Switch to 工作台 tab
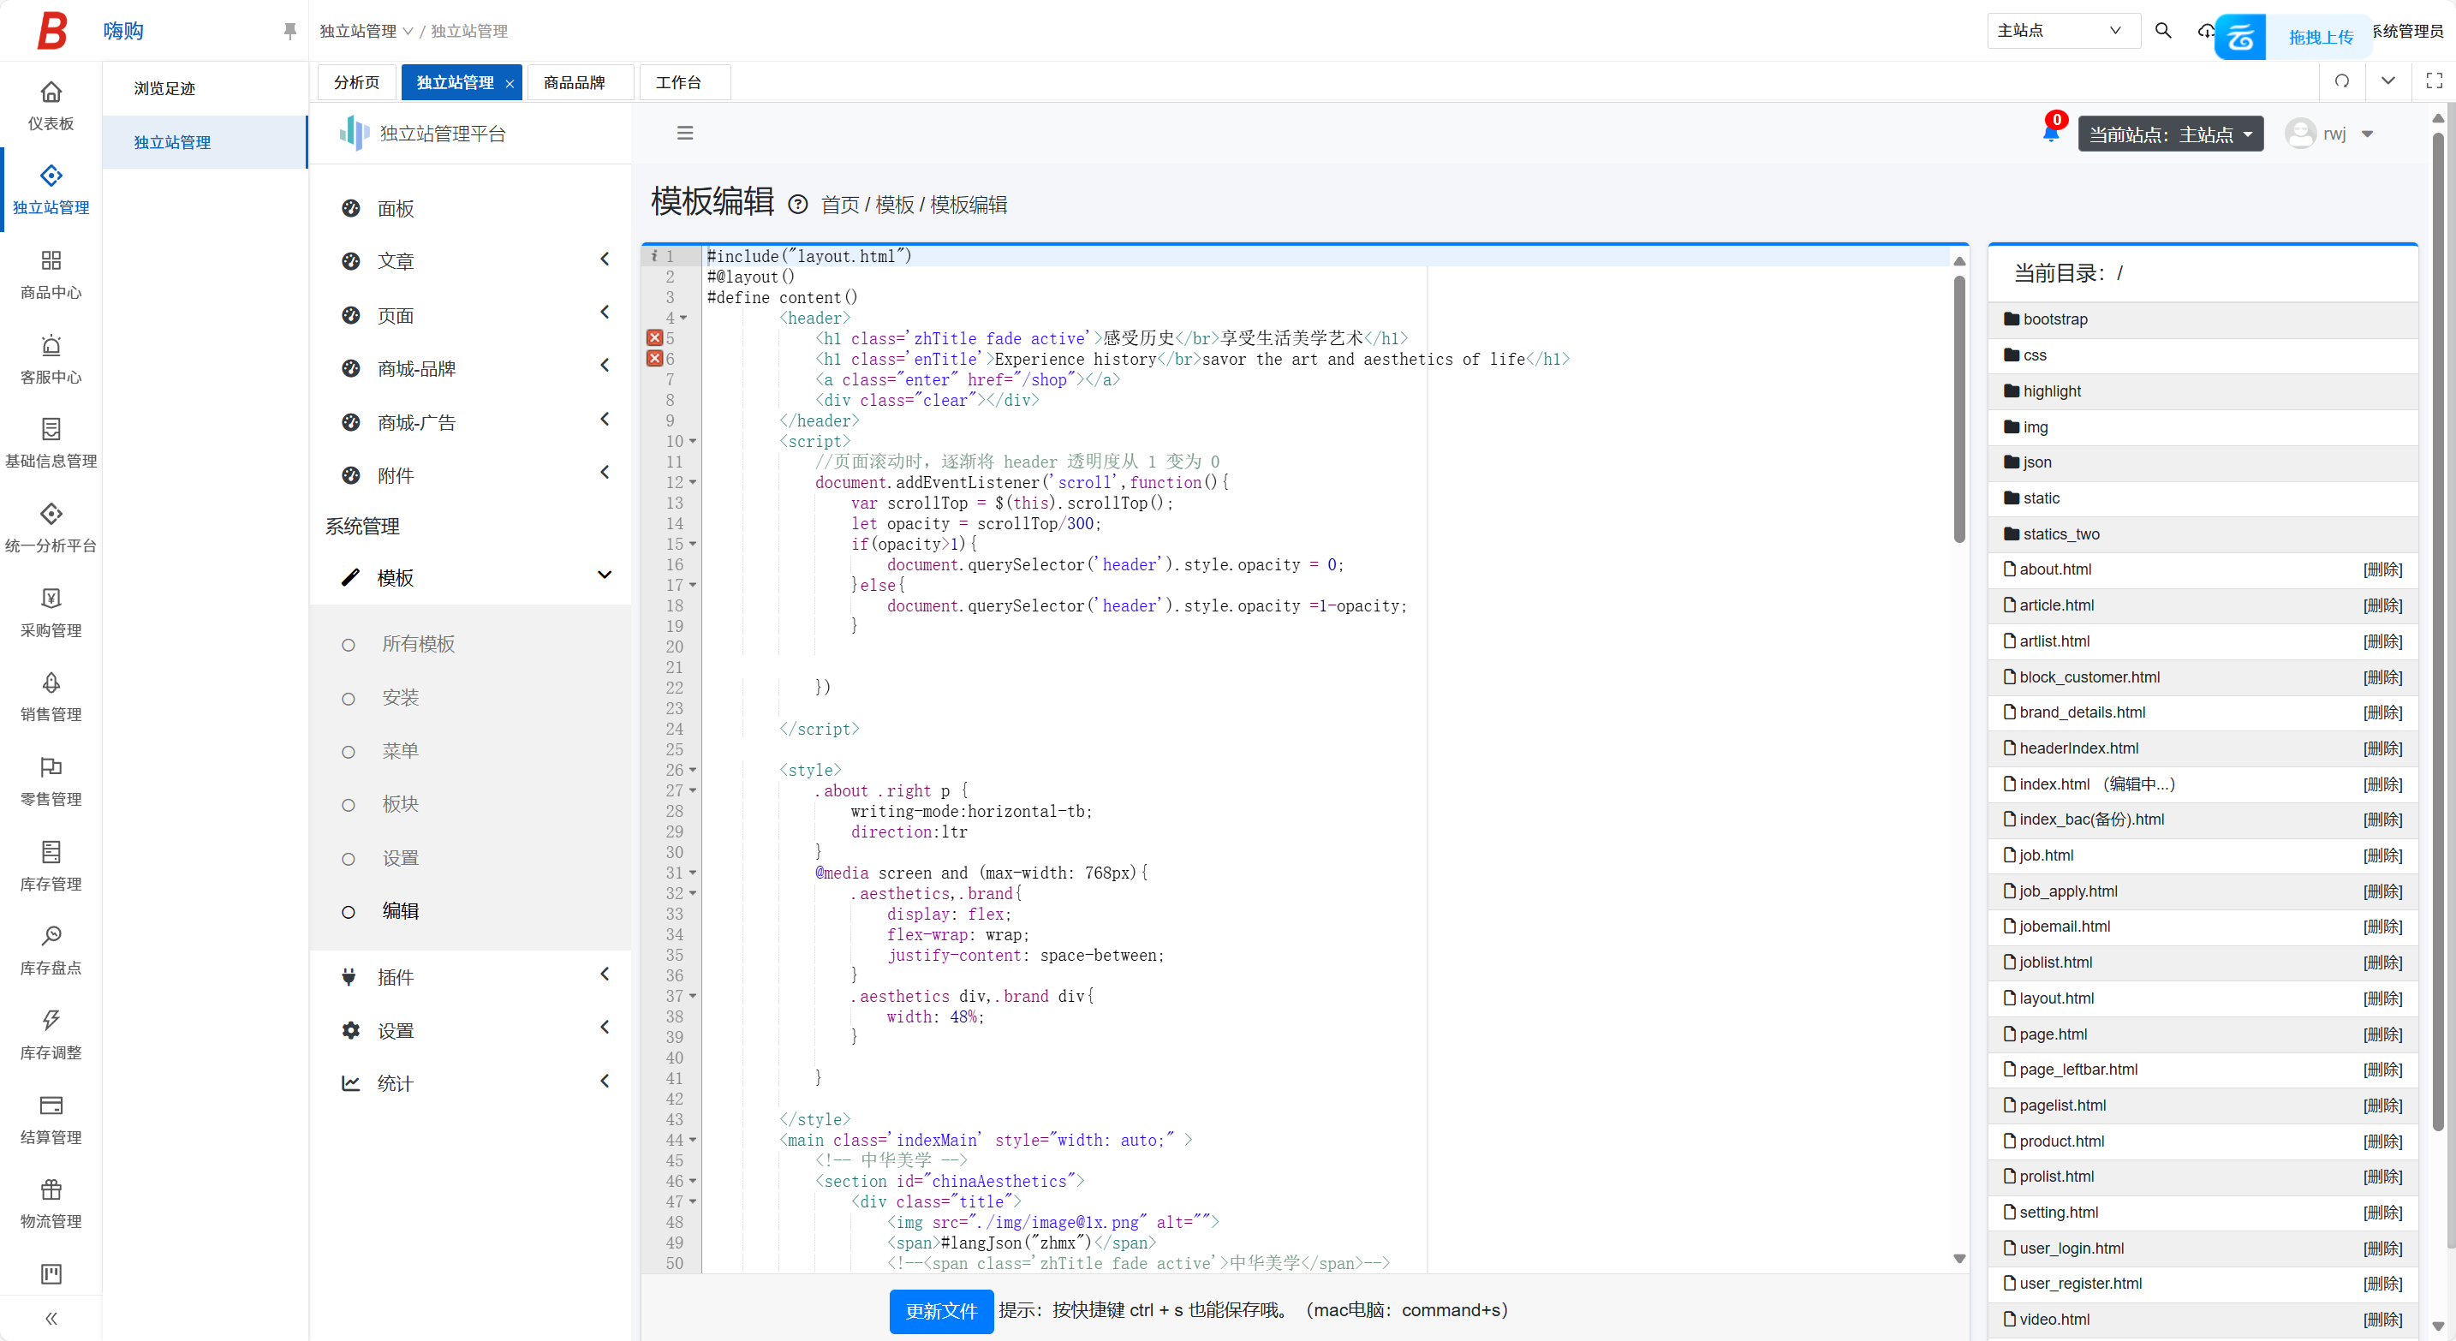Viewport: 2456px width, 1341px height. 679,82
